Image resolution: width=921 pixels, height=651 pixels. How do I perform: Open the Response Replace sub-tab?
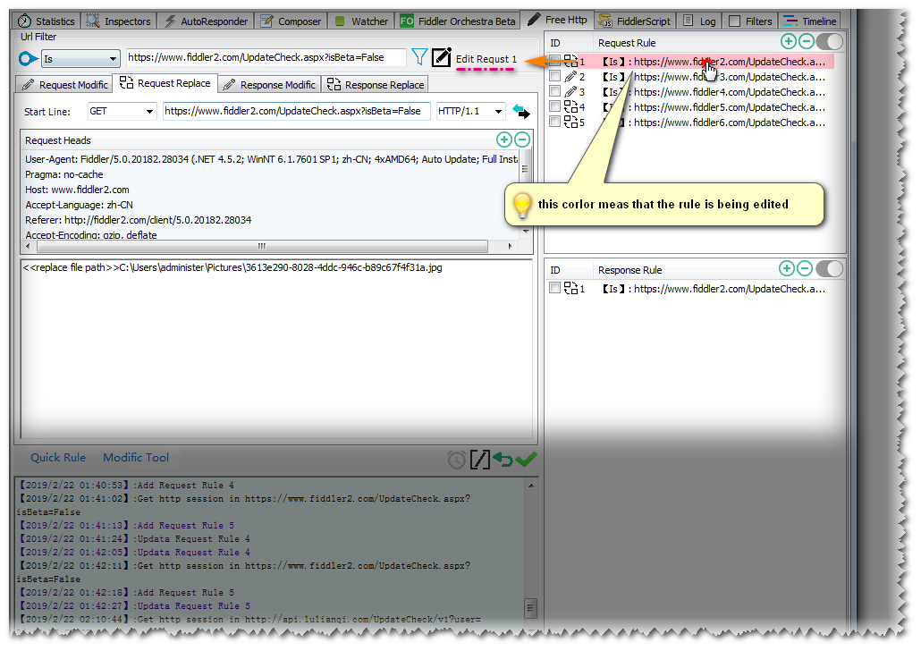[x=376, y=85]
